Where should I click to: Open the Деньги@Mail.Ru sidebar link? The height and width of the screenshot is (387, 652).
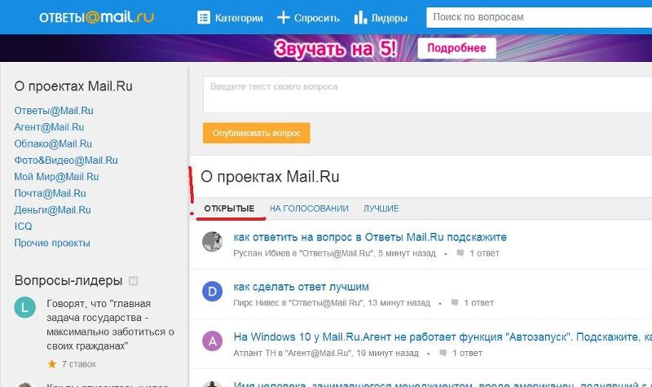52,210
